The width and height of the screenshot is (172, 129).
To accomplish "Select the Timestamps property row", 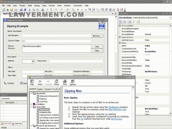I will [144, 72].
